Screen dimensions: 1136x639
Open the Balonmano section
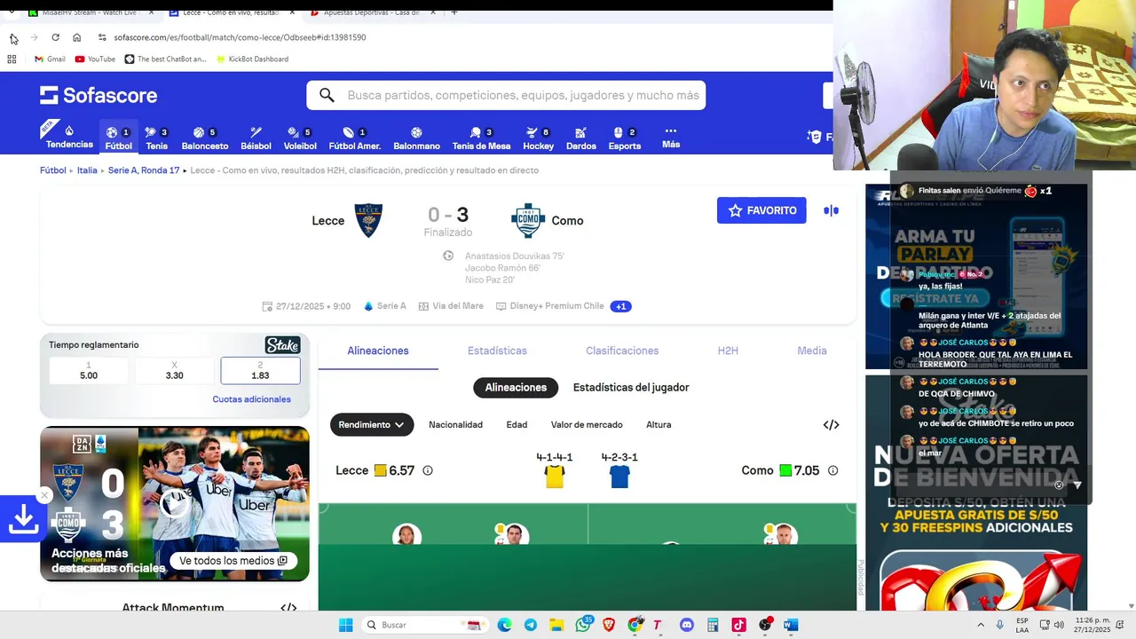(x=416, y=138)
